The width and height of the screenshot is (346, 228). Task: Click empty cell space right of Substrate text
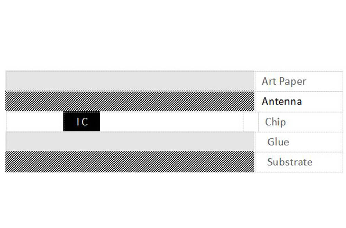point(329,162)
